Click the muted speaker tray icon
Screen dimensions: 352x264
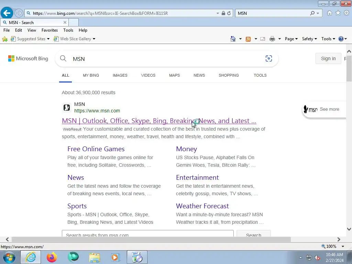point(317,258)
